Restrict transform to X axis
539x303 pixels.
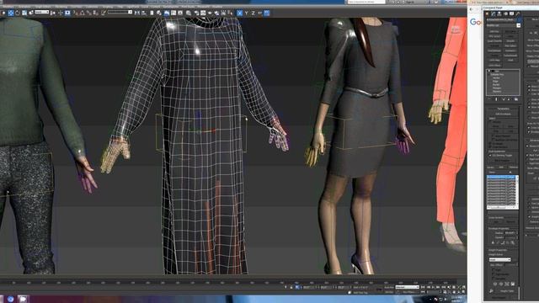[239, 13]
